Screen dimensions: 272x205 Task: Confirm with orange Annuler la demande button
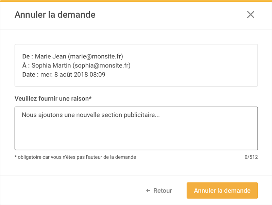(x=222, y=190)
